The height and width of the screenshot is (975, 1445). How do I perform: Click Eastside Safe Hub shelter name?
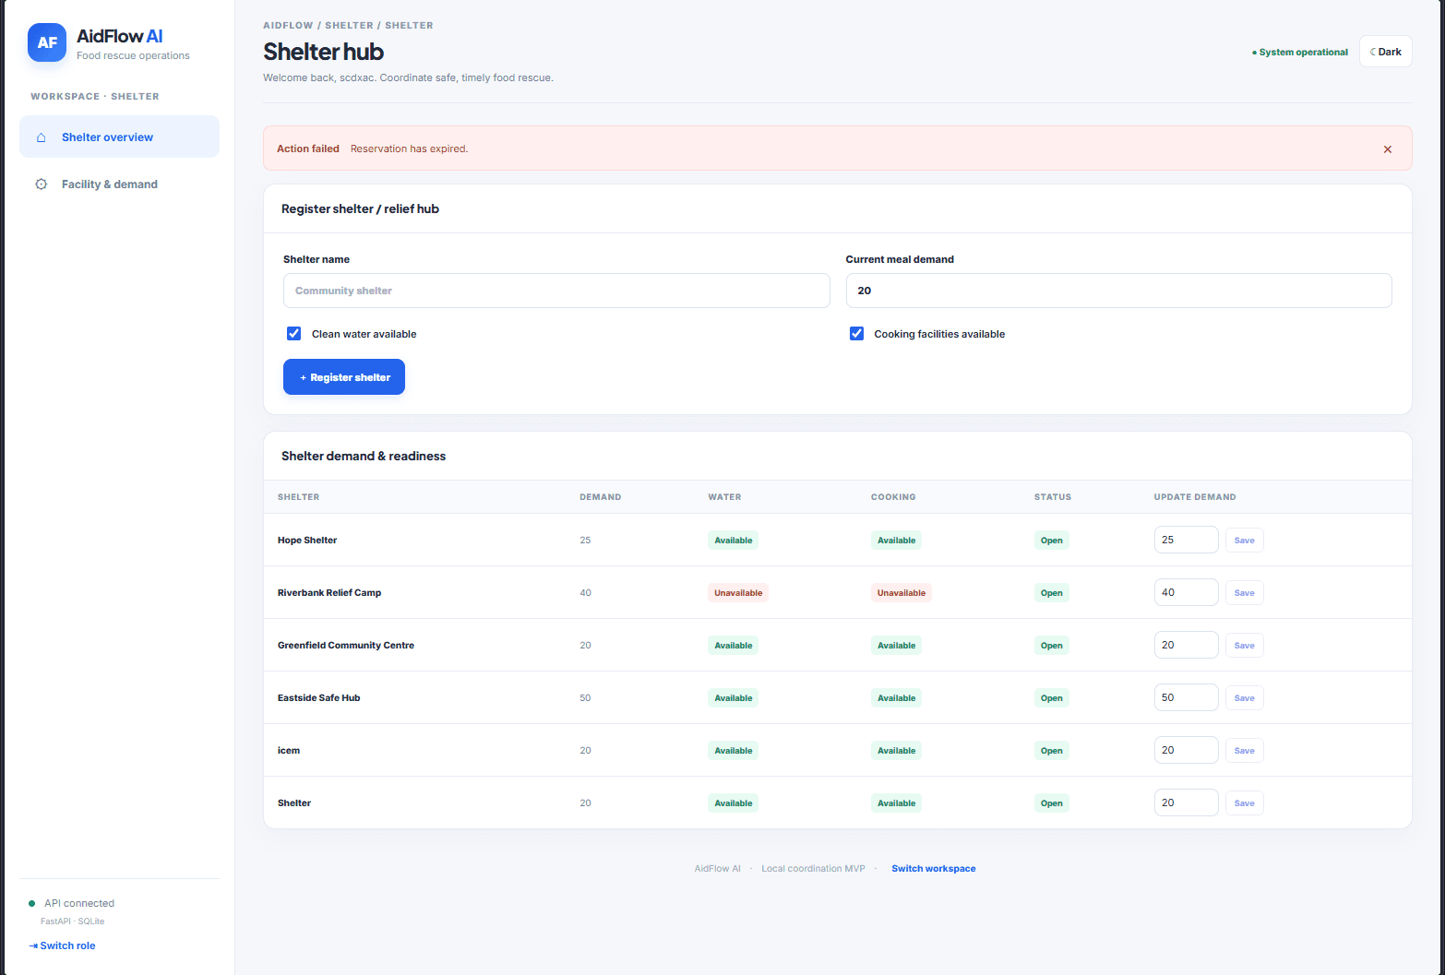[319, 698]
